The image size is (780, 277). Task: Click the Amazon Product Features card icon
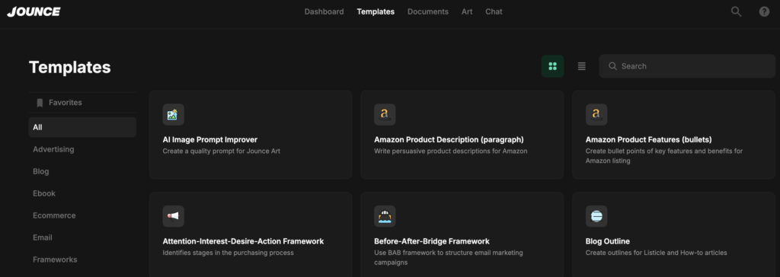click(x=596, y=114)
